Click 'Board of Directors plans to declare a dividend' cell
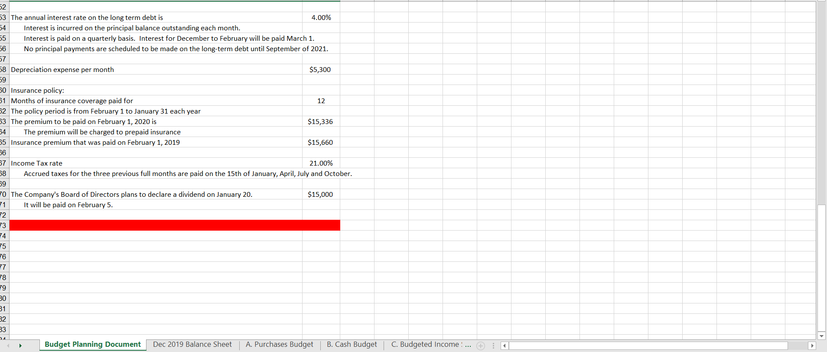The image size is (827, 352). click(156, 194)
